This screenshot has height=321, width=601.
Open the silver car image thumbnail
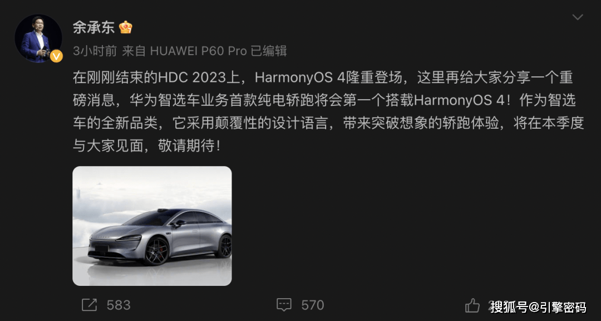point(152,226)
